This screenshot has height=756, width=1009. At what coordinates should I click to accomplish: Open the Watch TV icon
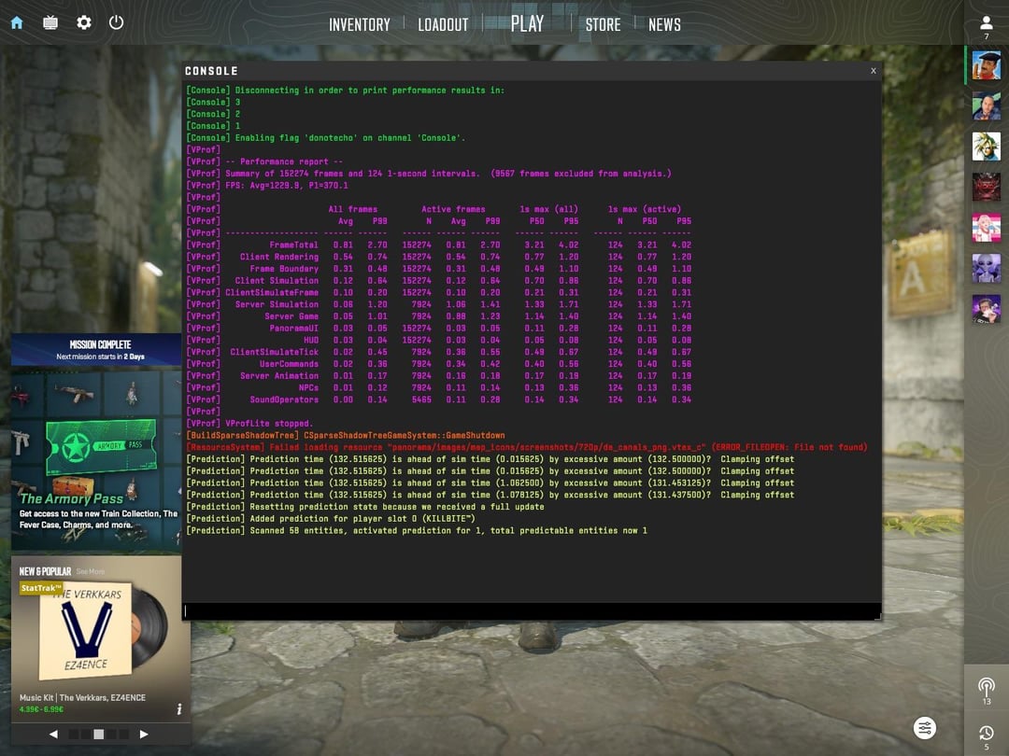point(50,22)
